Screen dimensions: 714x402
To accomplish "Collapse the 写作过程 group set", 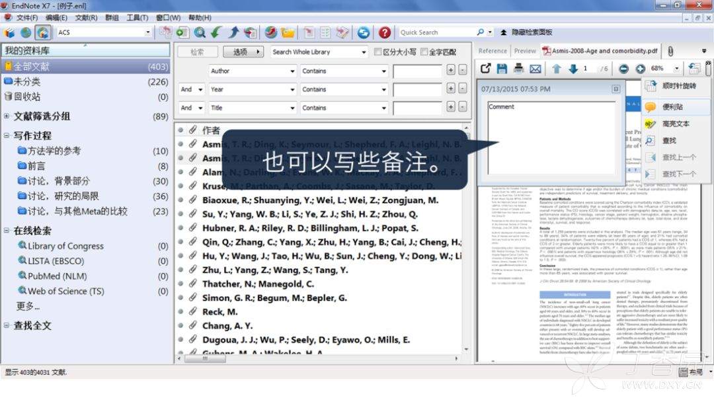I will click(7, 136).
